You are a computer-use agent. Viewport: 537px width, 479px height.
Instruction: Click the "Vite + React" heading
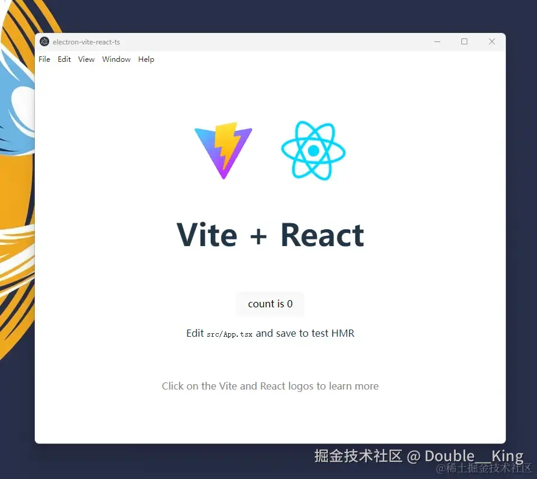[270, 235]
